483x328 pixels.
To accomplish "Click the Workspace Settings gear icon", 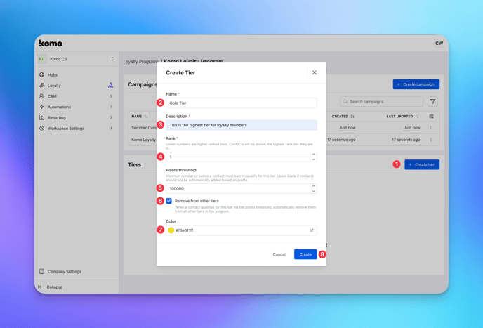I will pyautogui.click(x=41, y=129).
